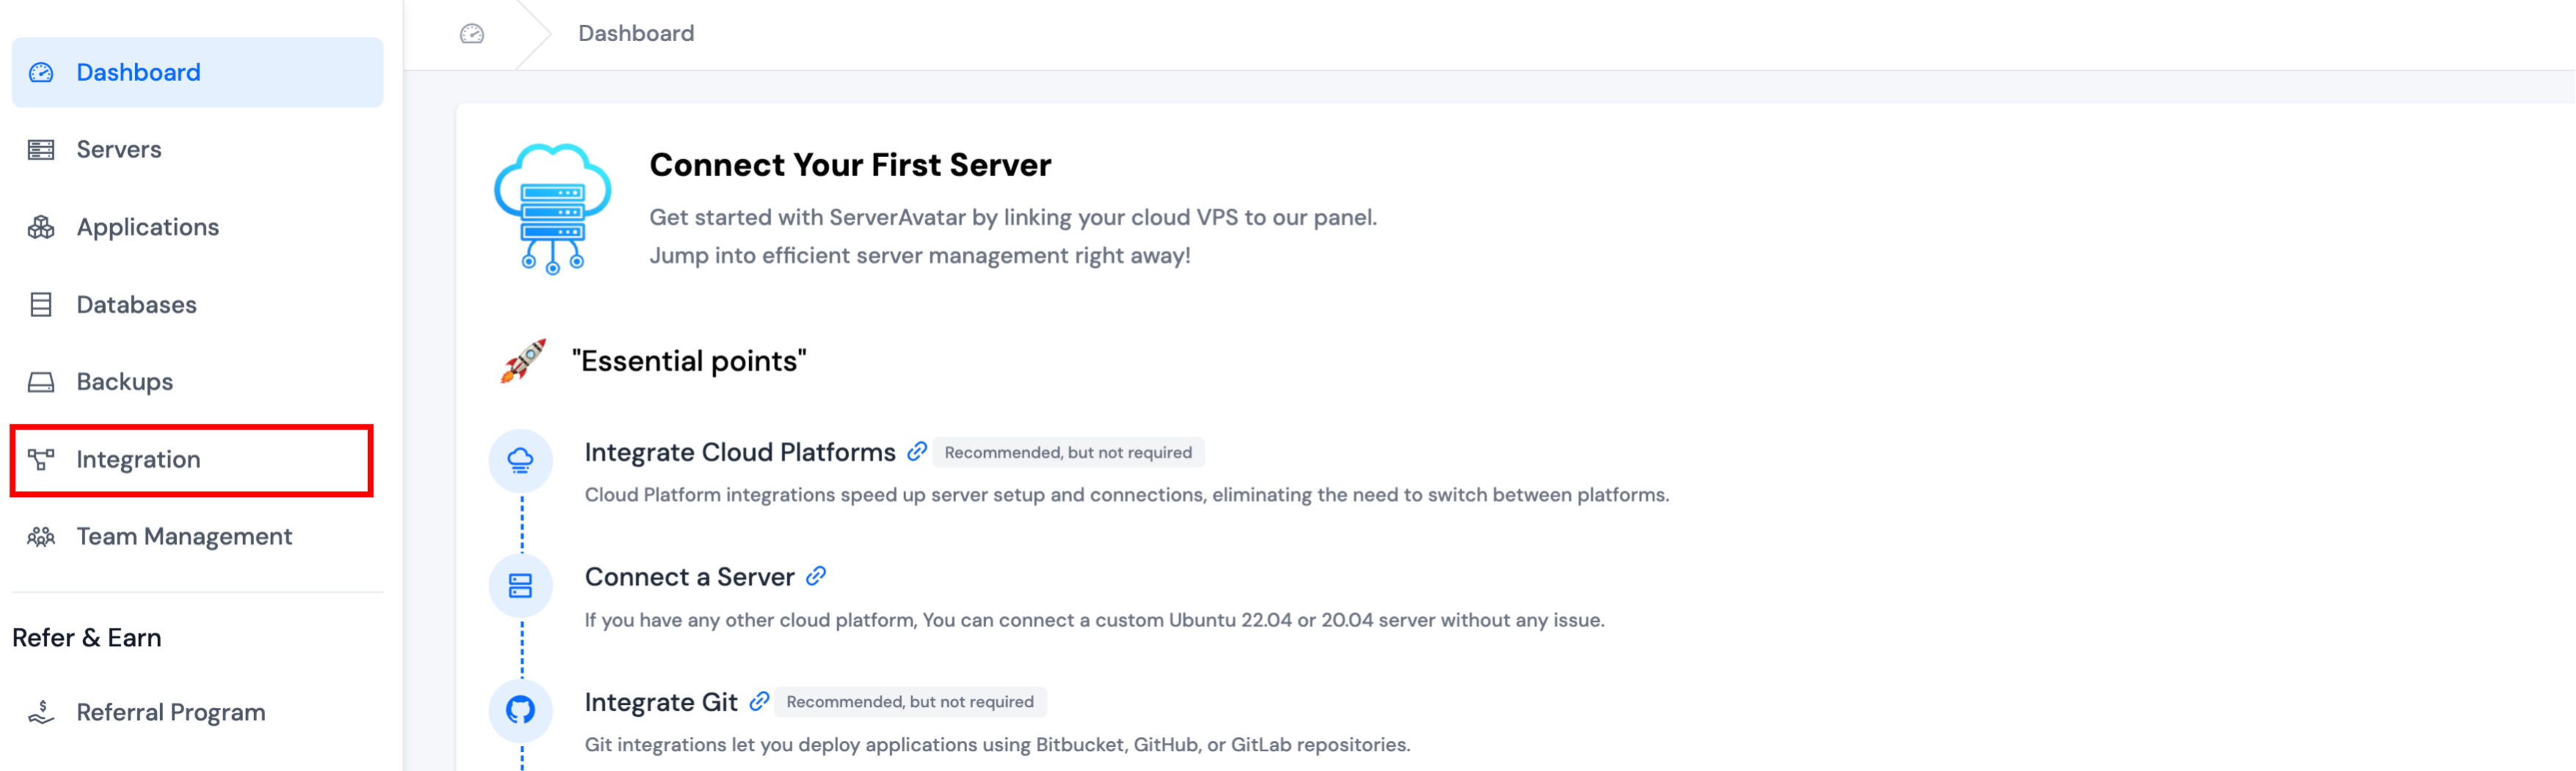Click the server step icon in timeline
Image resolution: width=2576 pixels, height=771 pixels.
point(520,585)
